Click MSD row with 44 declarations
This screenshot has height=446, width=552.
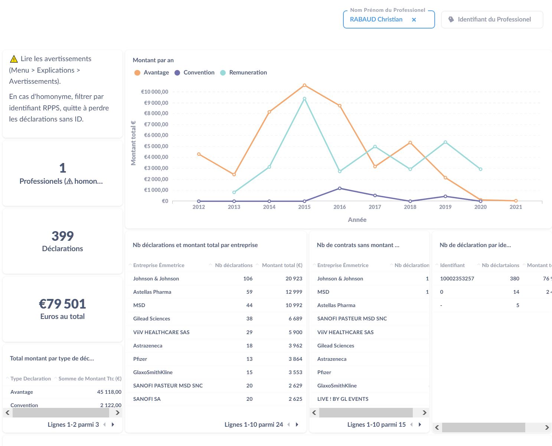pyautogui.click(x=216, y=305)
